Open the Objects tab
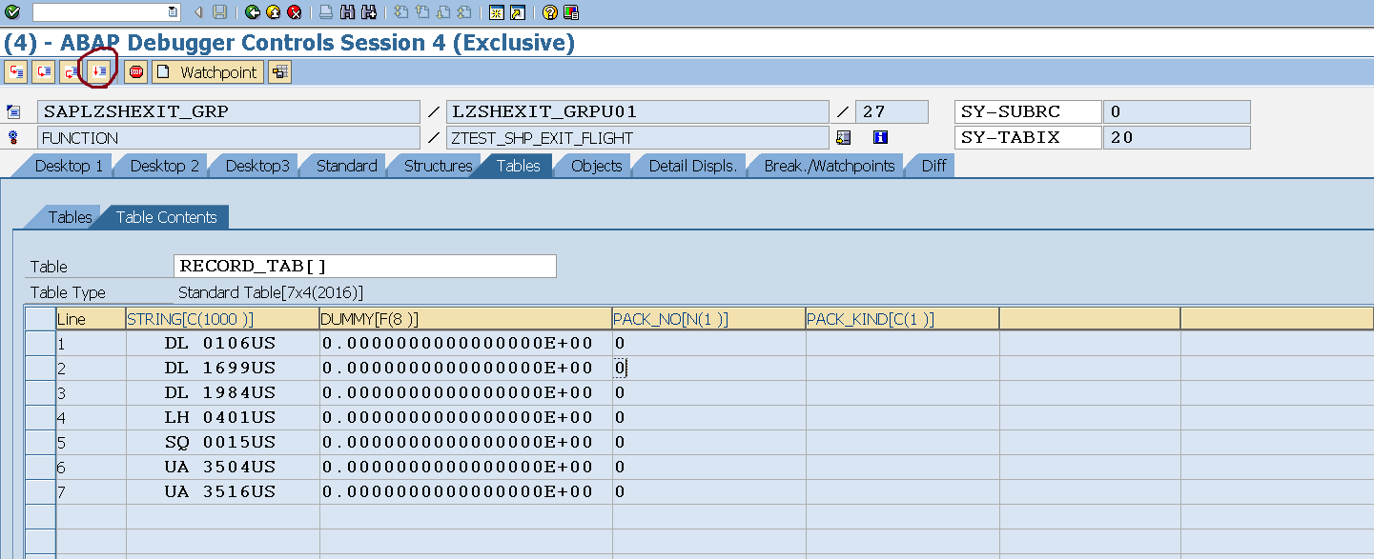This screenshot has width=1374, height=559. [596, 166]
